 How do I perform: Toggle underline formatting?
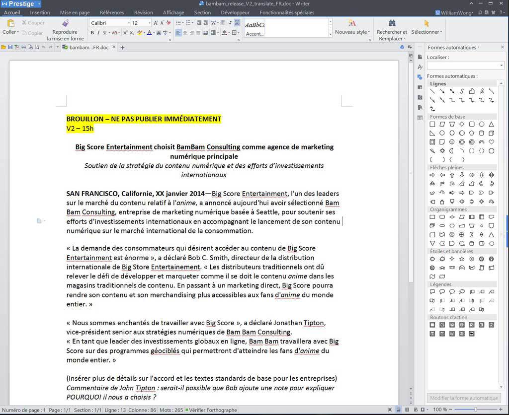[104, 33]
